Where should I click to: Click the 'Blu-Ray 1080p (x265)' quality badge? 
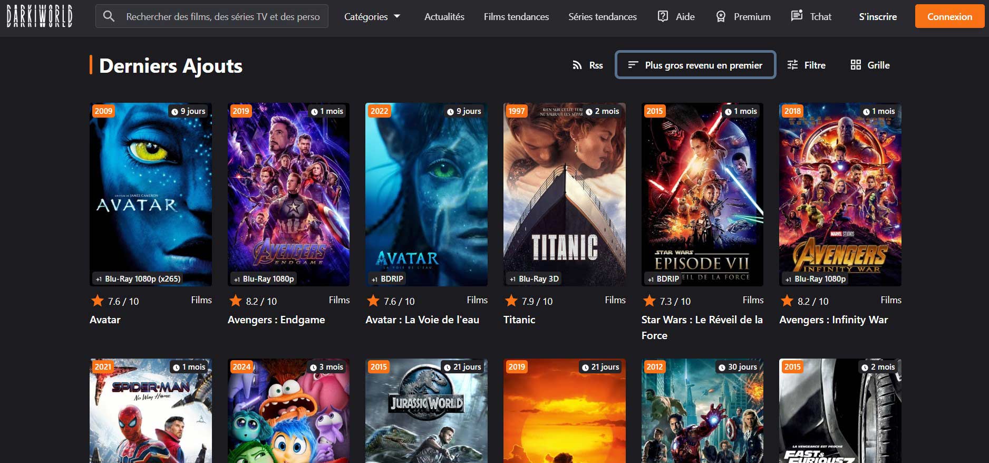137,278
